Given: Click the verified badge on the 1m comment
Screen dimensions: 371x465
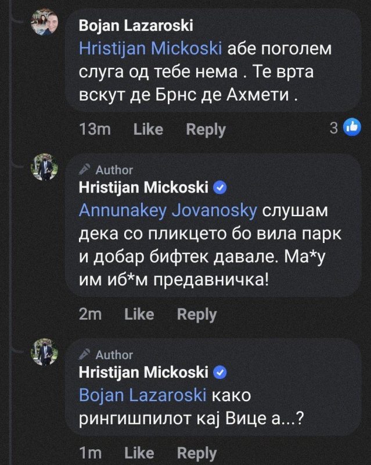Looking at the screenshot, I should tap(220, 372).
